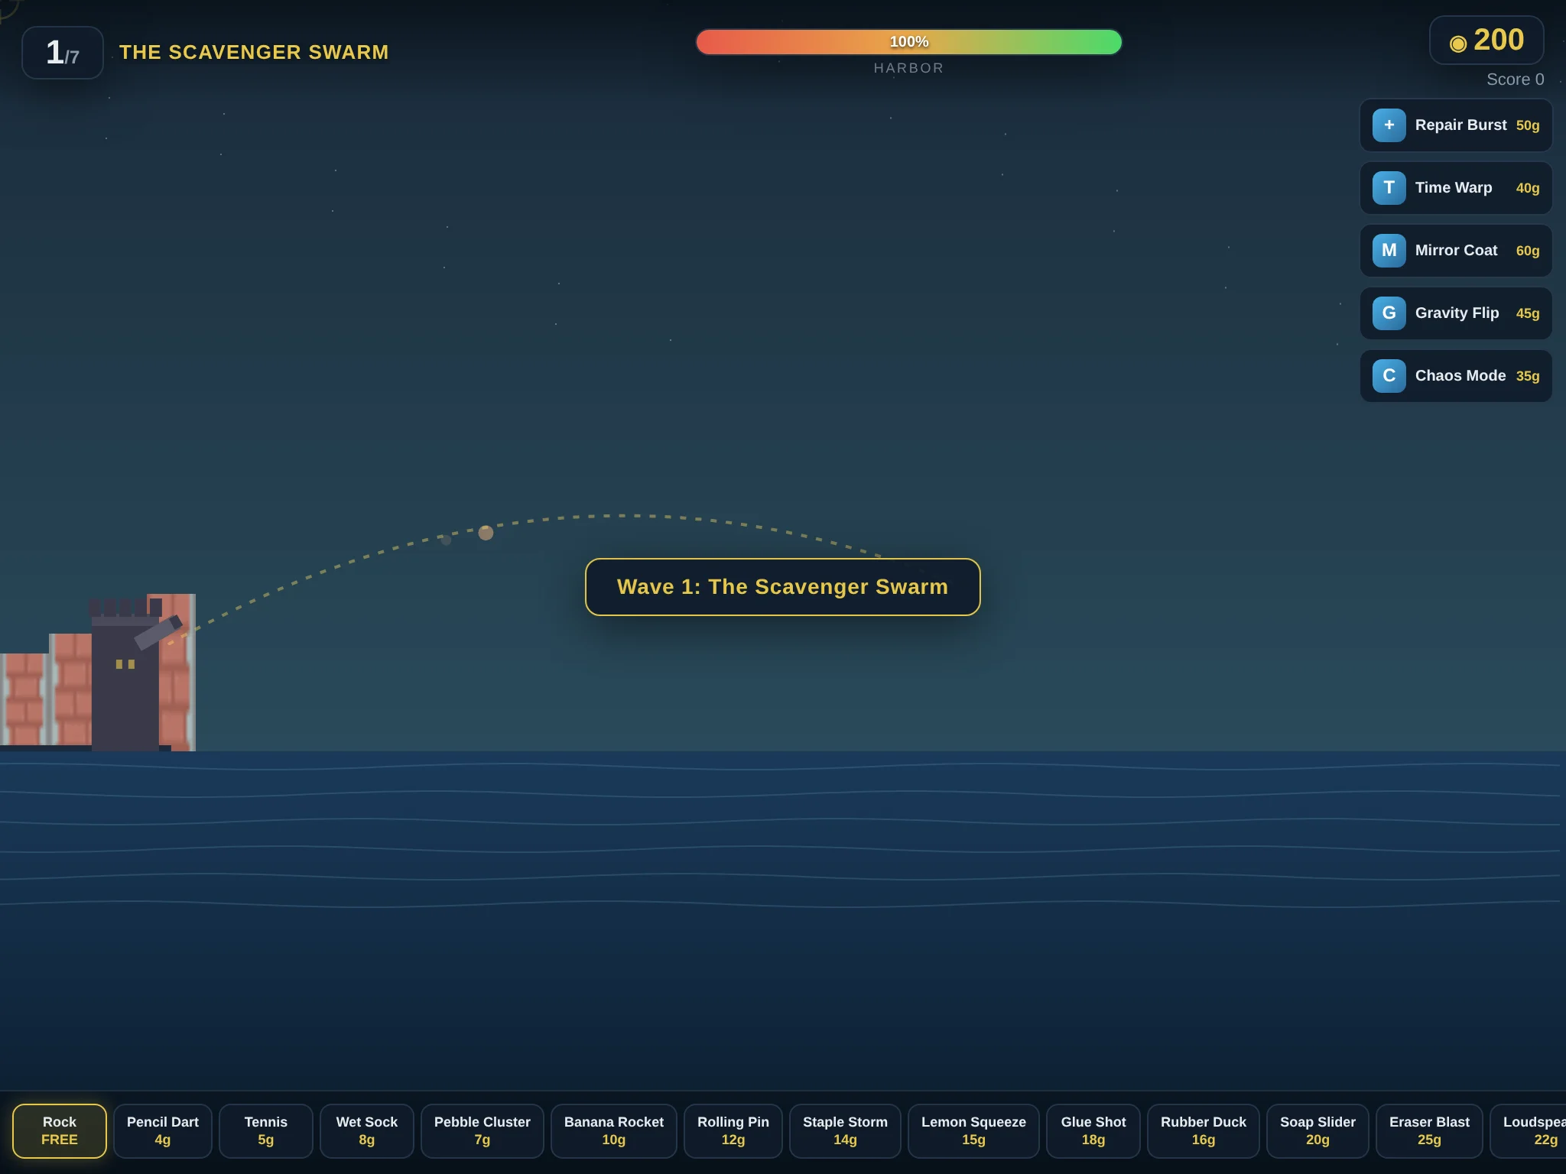
Task: Click the castle cannon
Action: point(158,632)
